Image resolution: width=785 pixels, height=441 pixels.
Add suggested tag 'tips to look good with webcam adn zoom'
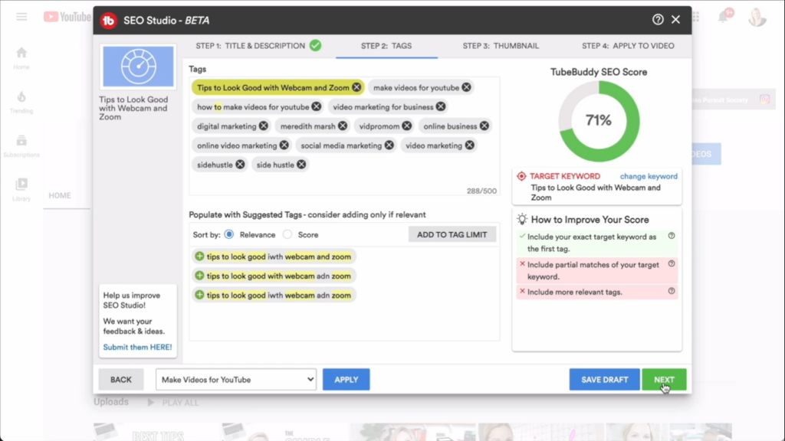(199, 276)
